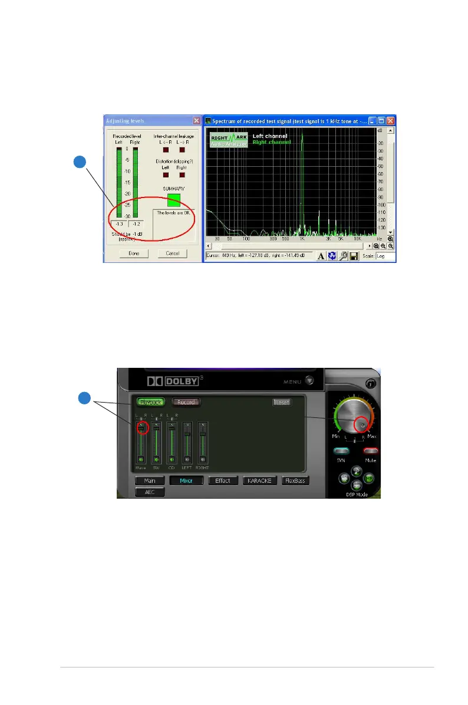Screen dimensions: 468x705
Task: Click the master volume knob
Action: 354,416
